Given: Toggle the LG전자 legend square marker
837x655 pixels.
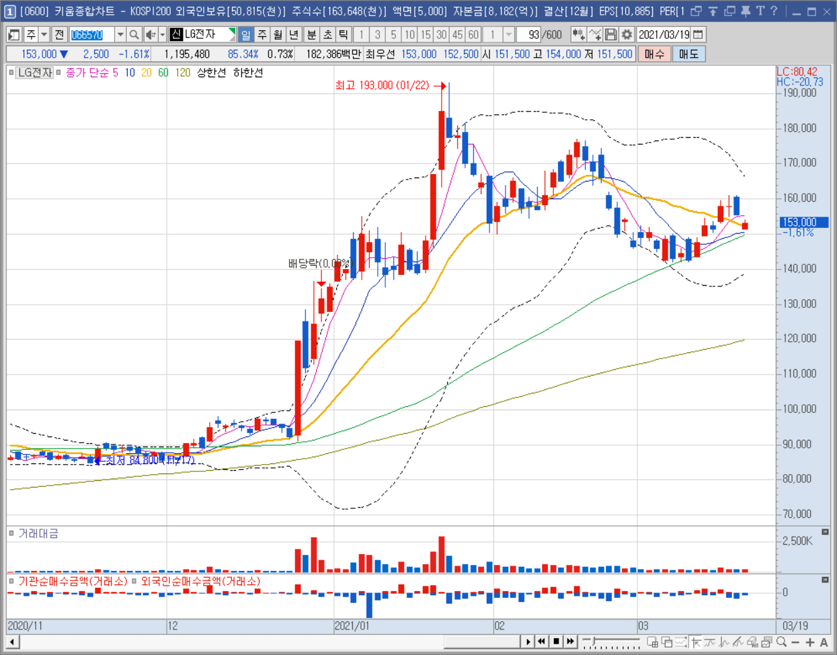Looking at the screenshot, I should [x=11, y=73].
